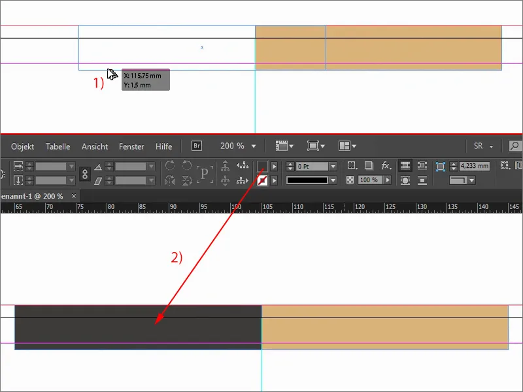Toggle the drop shadow button
Image resolution: width=523 pixels, height=392 pixels.
[369, 165]
